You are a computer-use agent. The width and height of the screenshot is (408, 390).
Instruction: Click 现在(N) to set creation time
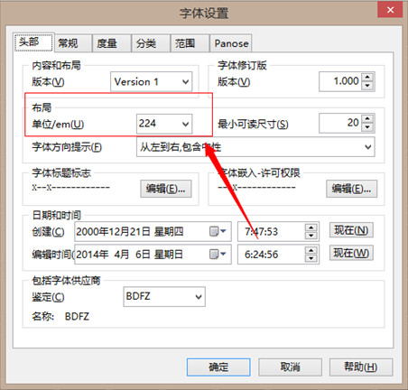pyautogui.click(x=351, y=230)
